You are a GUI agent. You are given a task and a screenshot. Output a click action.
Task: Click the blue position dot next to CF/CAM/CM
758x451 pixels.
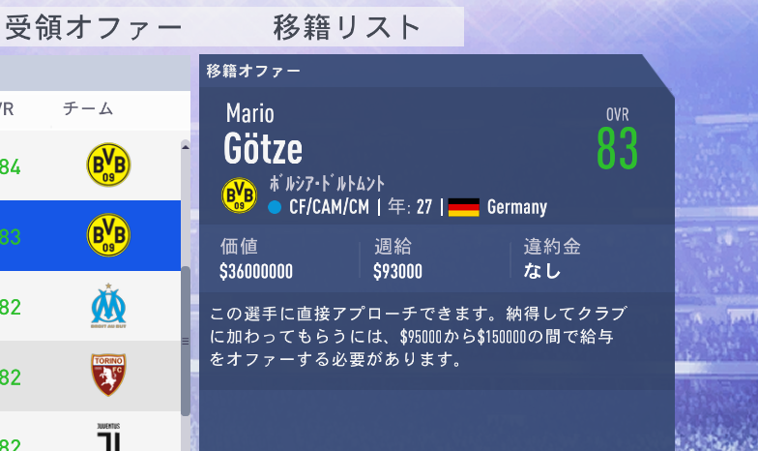click(x=275, y=207)
